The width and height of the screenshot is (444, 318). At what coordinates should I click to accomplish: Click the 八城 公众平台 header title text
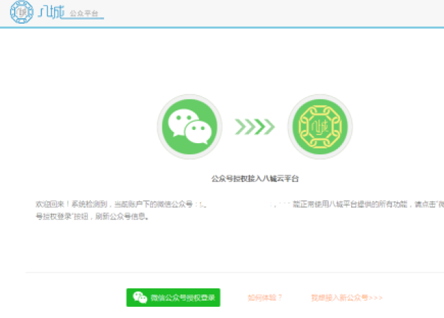(x=71, y=12)
